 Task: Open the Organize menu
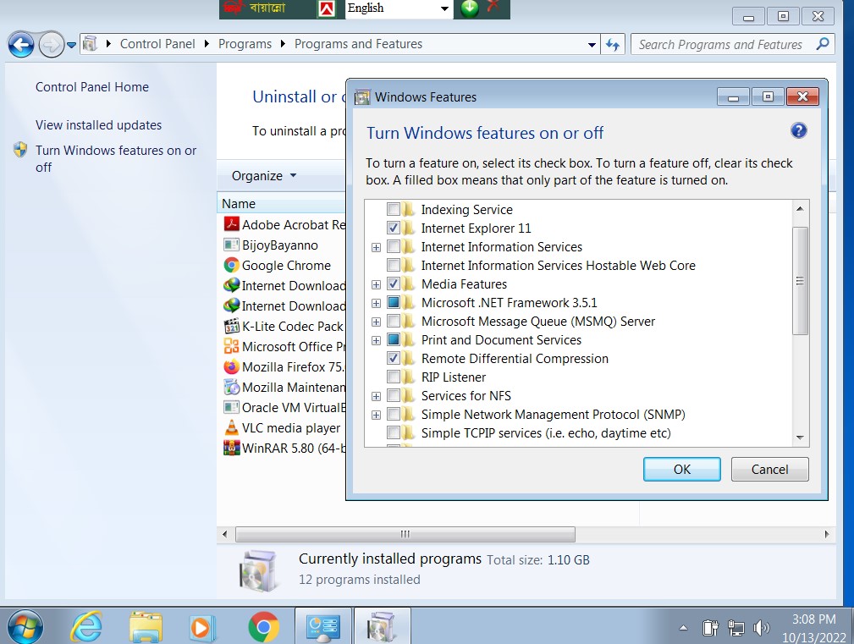[264, 176]
